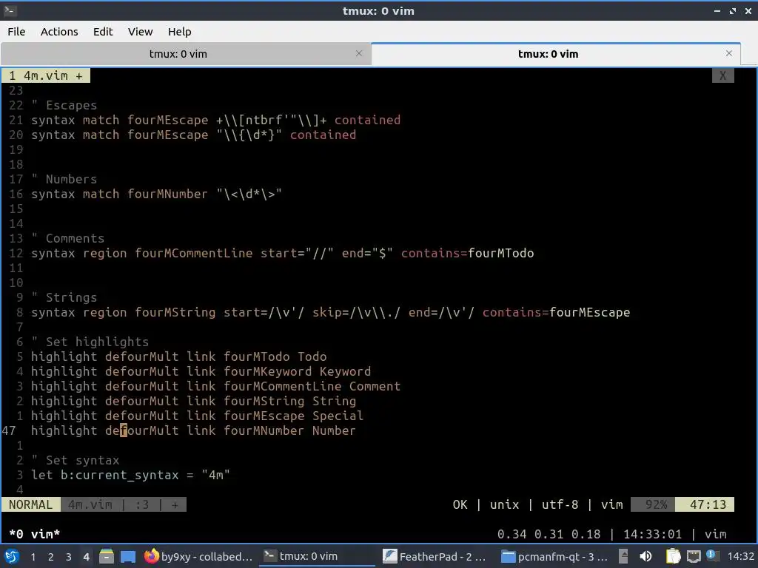Screen dimensions: 758x568
Task: Click the '" Set syntax' comment
Action: point(76,460)
